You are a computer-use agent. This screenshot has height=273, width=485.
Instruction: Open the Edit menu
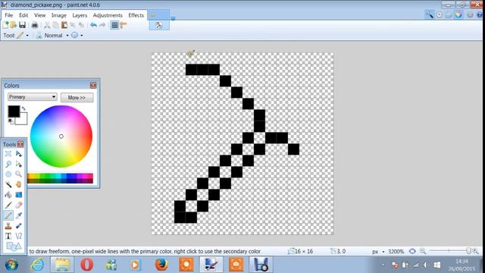23,15
